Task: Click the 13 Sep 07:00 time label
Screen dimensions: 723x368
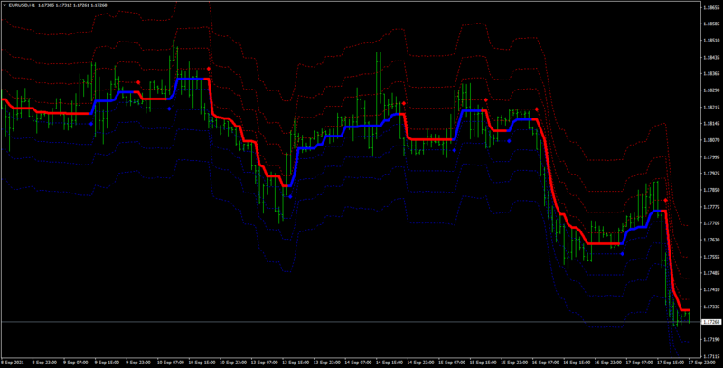Action: pyautogui.click(x=264, y=363)
